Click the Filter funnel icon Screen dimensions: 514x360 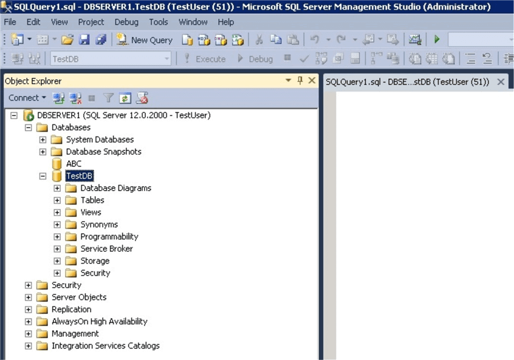pyautogui.click(x=108, y=98)
